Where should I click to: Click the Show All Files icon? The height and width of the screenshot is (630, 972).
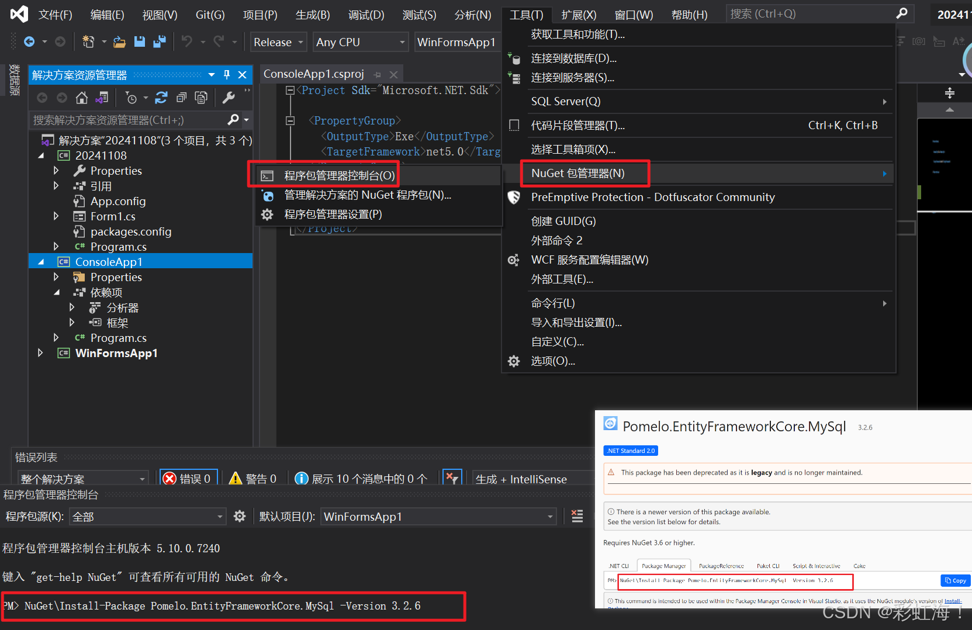[201, 98]
